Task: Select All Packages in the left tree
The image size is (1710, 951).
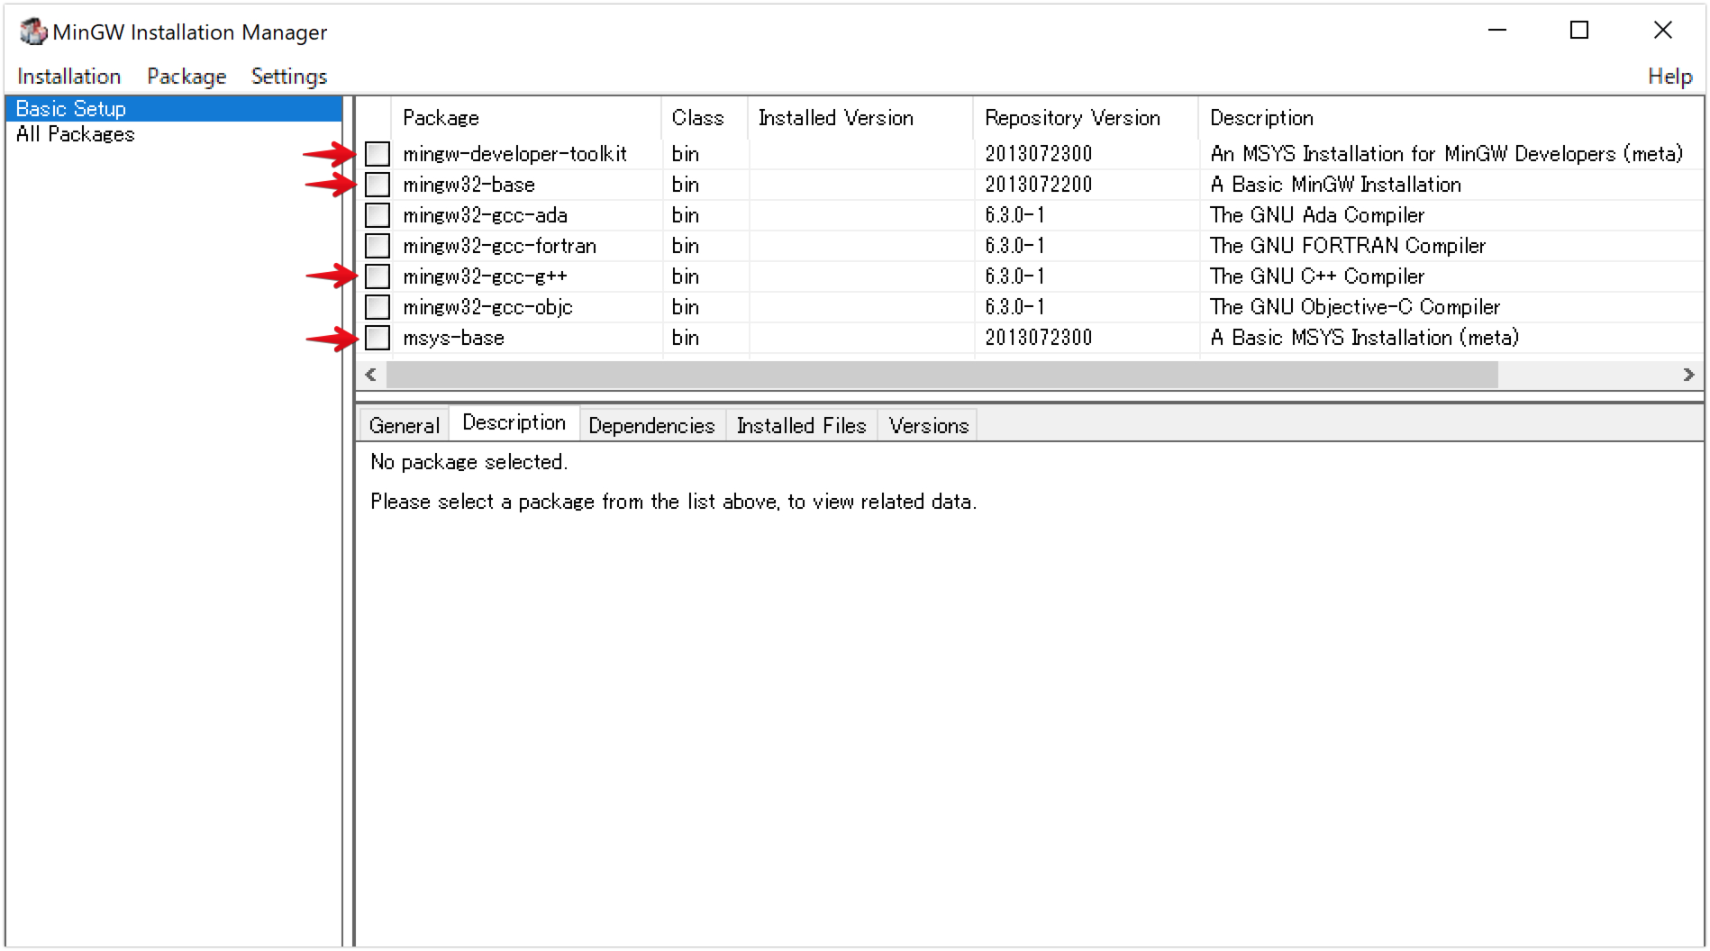Action: coord(76,134)
